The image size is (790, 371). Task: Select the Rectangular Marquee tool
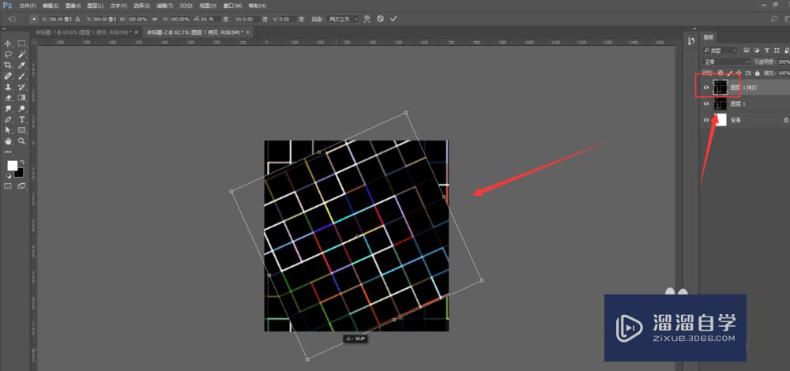pyautogui.click(x=22, y=43)
